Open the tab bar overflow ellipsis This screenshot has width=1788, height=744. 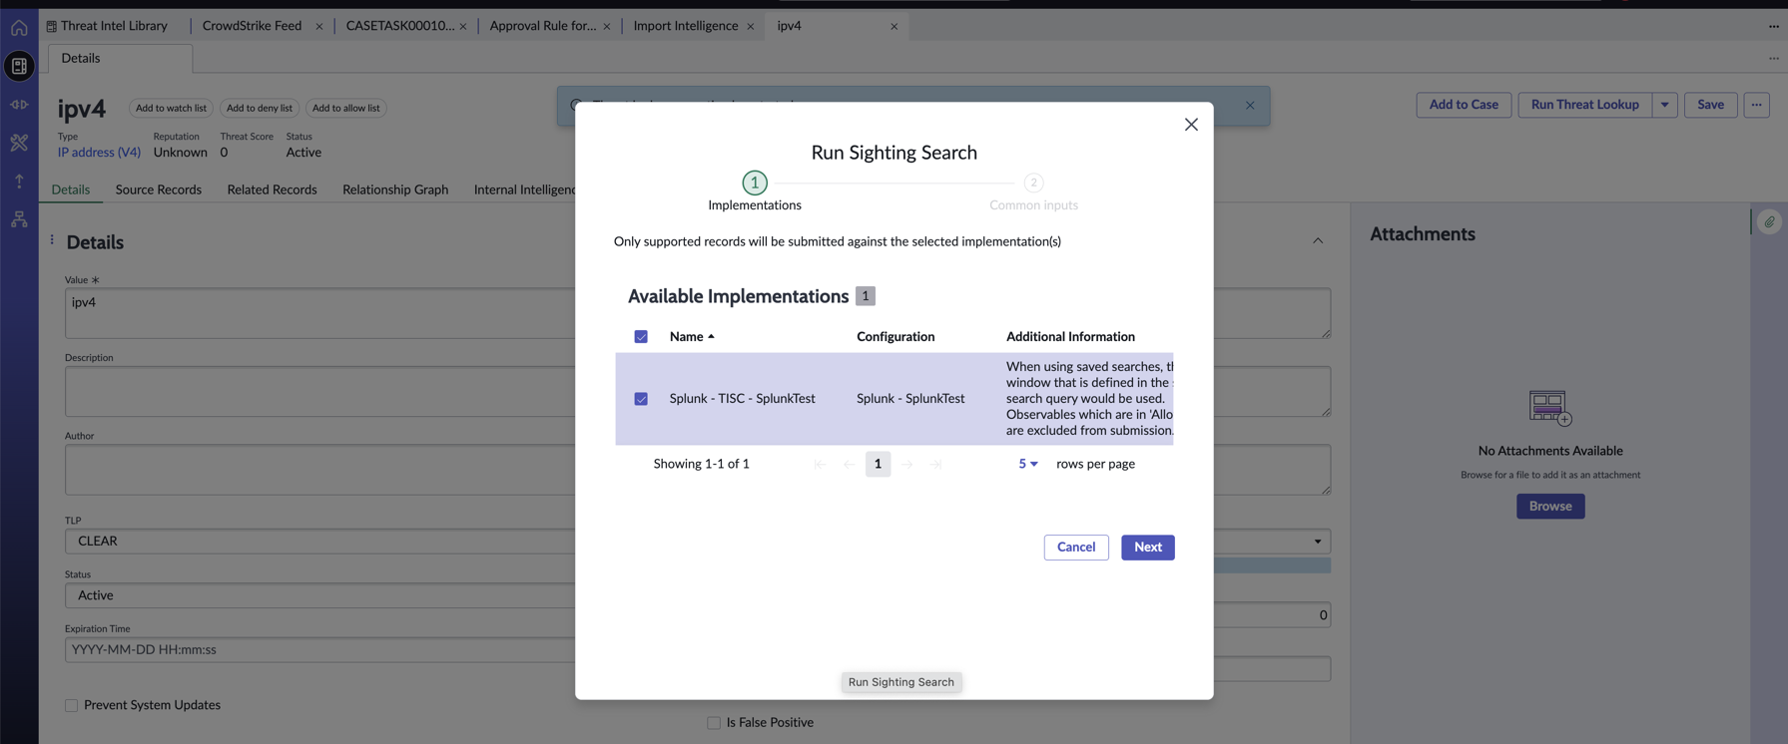click(x=1774, y=27)
